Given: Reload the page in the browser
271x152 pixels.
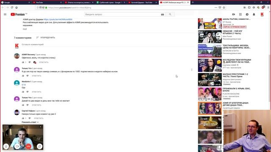Looking at the screenshot, I should (12, 8).
